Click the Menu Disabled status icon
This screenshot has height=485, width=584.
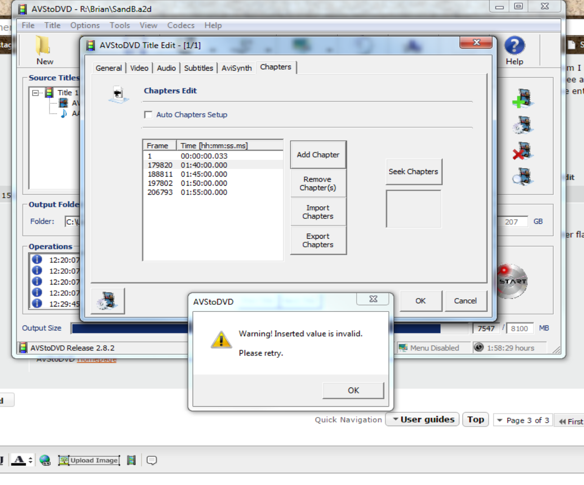403,347
